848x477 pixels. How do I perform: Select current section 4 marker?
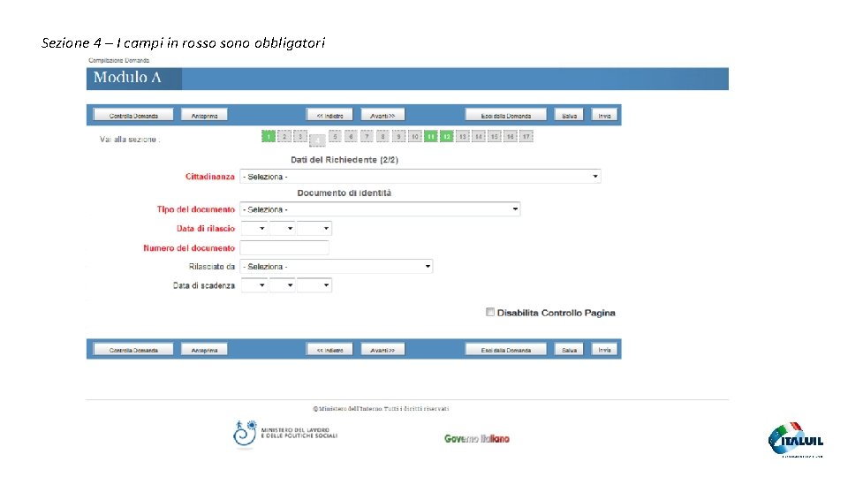(317, 140)
